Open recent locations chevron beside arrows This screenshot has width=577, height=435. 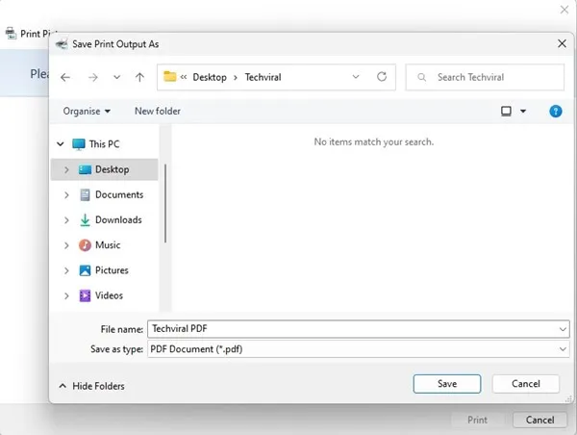pyautogui.click(x=116, y=77)
